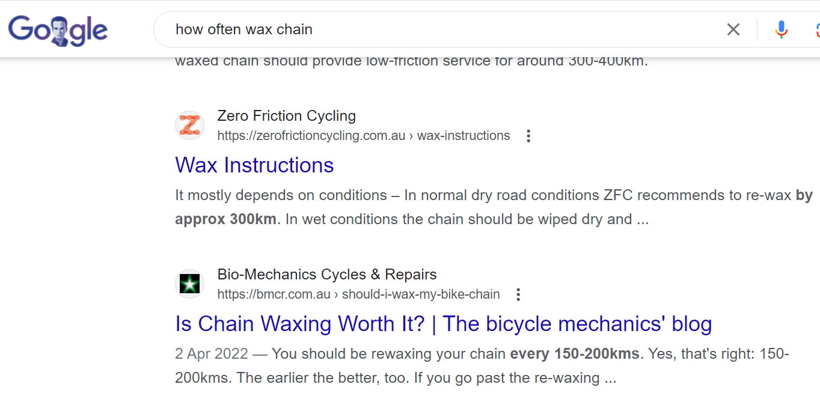This screenshot has height=420, width=820.
Task: Click the "Zero Friction Cycling" site name
Action: point(286,115)
